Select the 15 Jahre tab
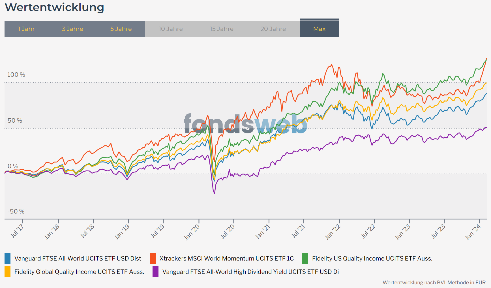The height and width of the screenshot is (288, 491). [222, 29]
